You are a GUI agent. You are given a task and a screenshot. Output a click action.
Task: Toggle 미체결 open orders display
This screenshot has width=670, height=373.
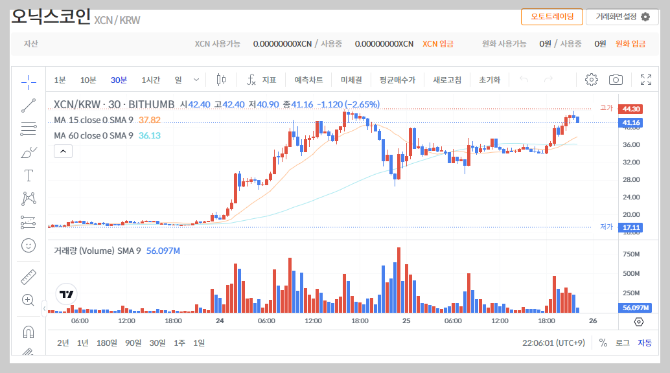(x=351, y=80)
